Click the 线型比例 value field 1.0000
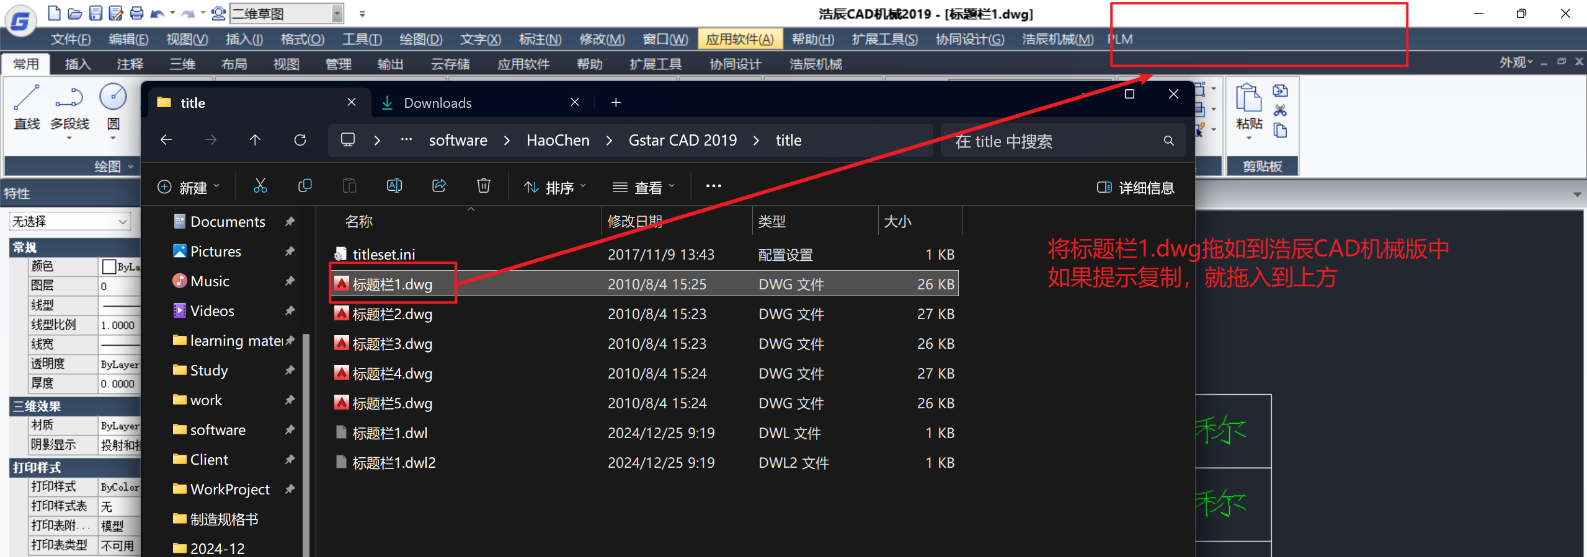1587x557 pixels. pyautogui.click(x=120, y=325)
